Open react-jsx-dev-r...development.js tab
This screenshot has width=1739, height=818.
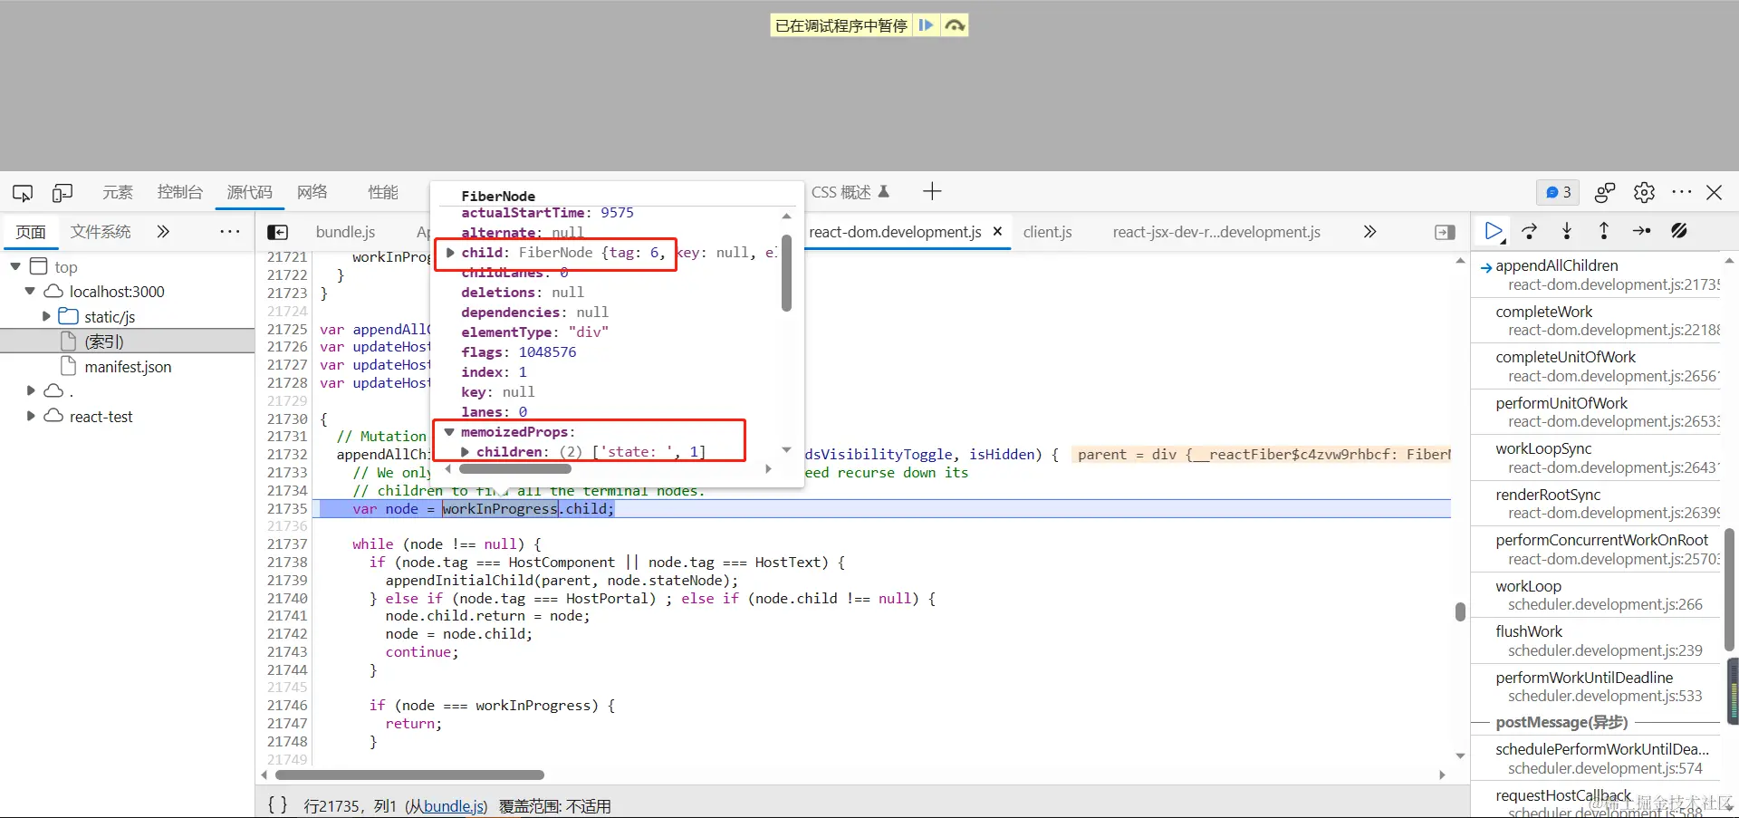tap(1216, 232)
